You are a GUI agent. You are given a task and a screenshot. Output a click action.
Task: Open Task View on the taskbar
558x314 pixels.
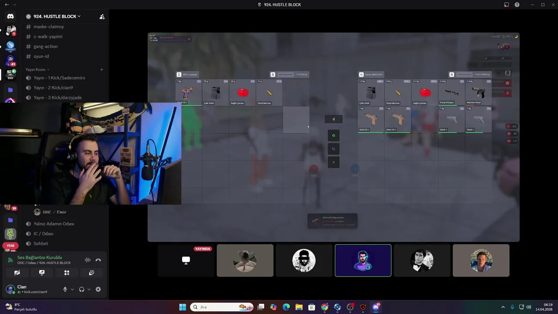261,307
